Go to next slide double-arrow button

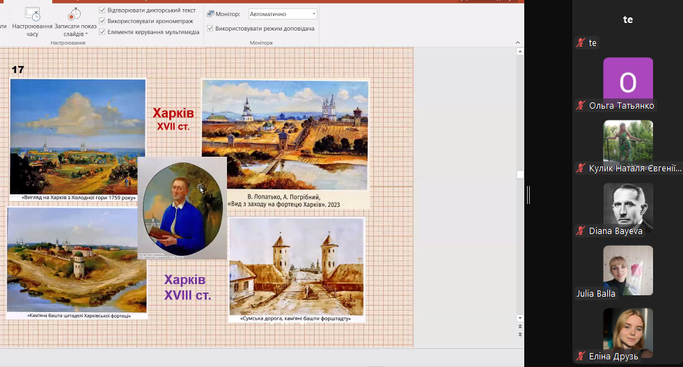tap(519, 334)
